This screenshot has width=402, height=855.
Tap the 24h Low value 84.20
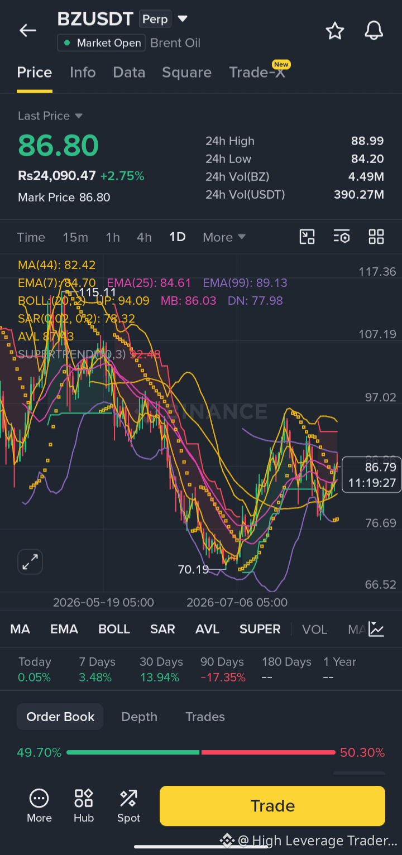coord(367,159)
